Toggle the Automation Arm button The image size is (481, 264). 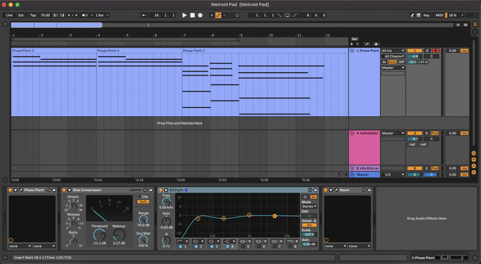(x=218, y=15)
